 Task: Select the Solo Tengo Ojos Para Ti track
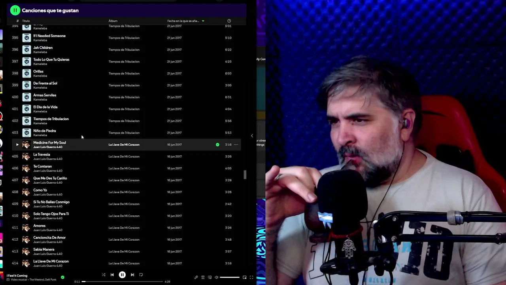click(51, 214)
